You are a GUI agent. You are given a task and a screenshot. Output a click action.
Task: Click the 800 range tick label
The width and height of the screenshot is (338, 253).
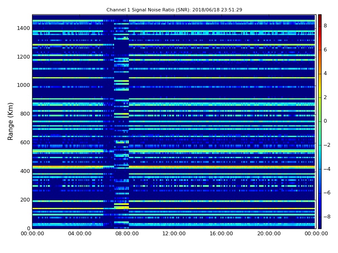click(25, 113)
